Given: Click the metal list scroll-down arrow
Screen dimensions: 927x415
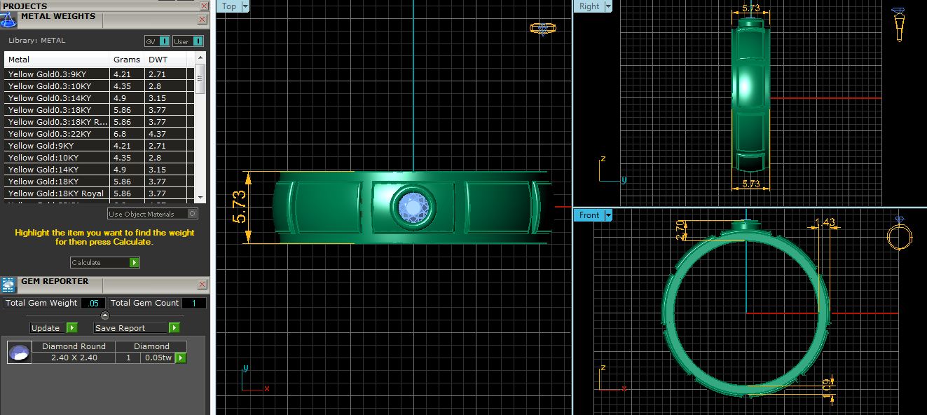Looking at the screenshot, I should point(200,198).
